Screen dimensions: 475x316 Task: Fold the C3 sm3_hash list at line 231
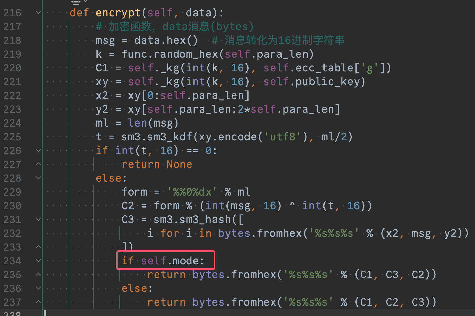[38, 219]
